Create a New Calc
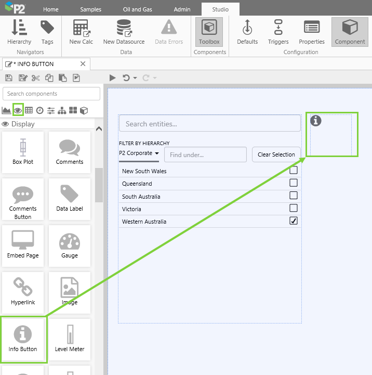Screen dimensions: 372x375 [82, 32]
